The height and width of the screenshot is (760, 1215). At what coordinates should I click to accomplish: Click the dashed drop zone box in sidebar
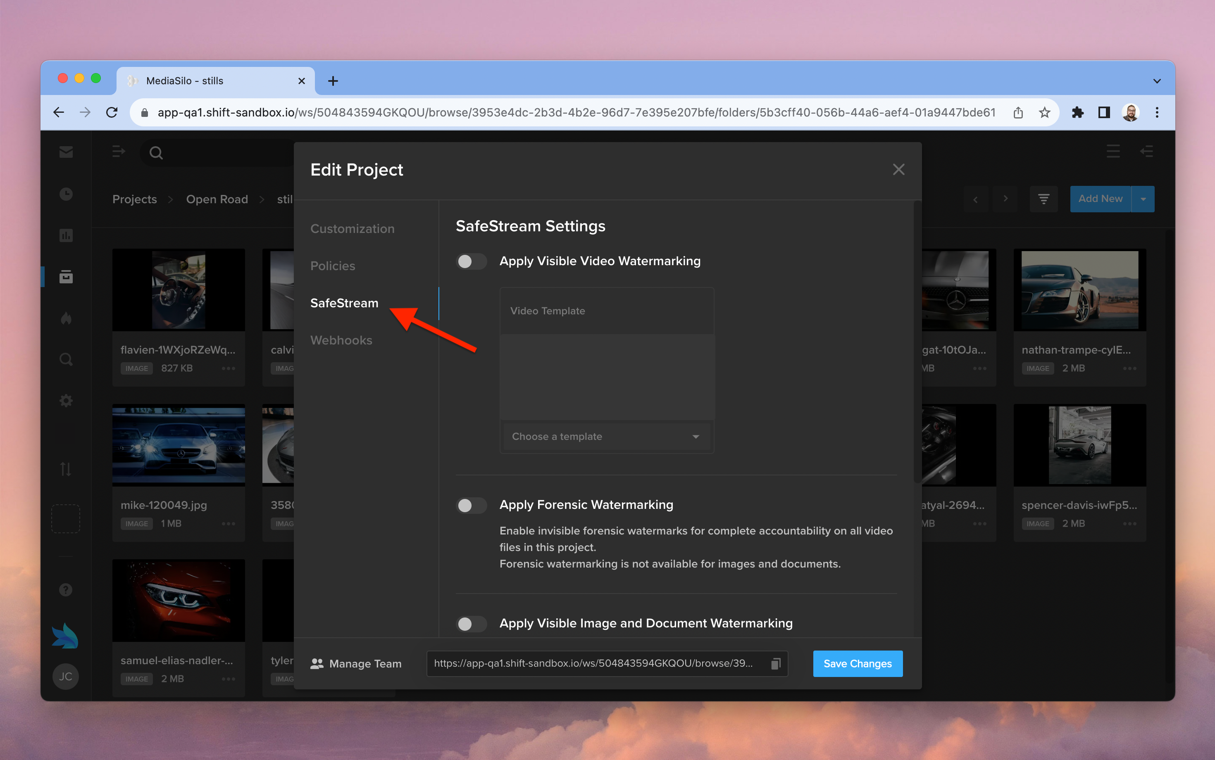[66, 519]
